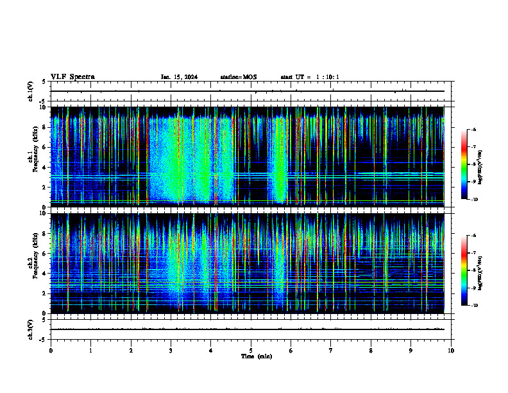This screenshot has height=393, width=508.
Task: Click the ch.2 color bar unit label
Action: pos(480,274)
